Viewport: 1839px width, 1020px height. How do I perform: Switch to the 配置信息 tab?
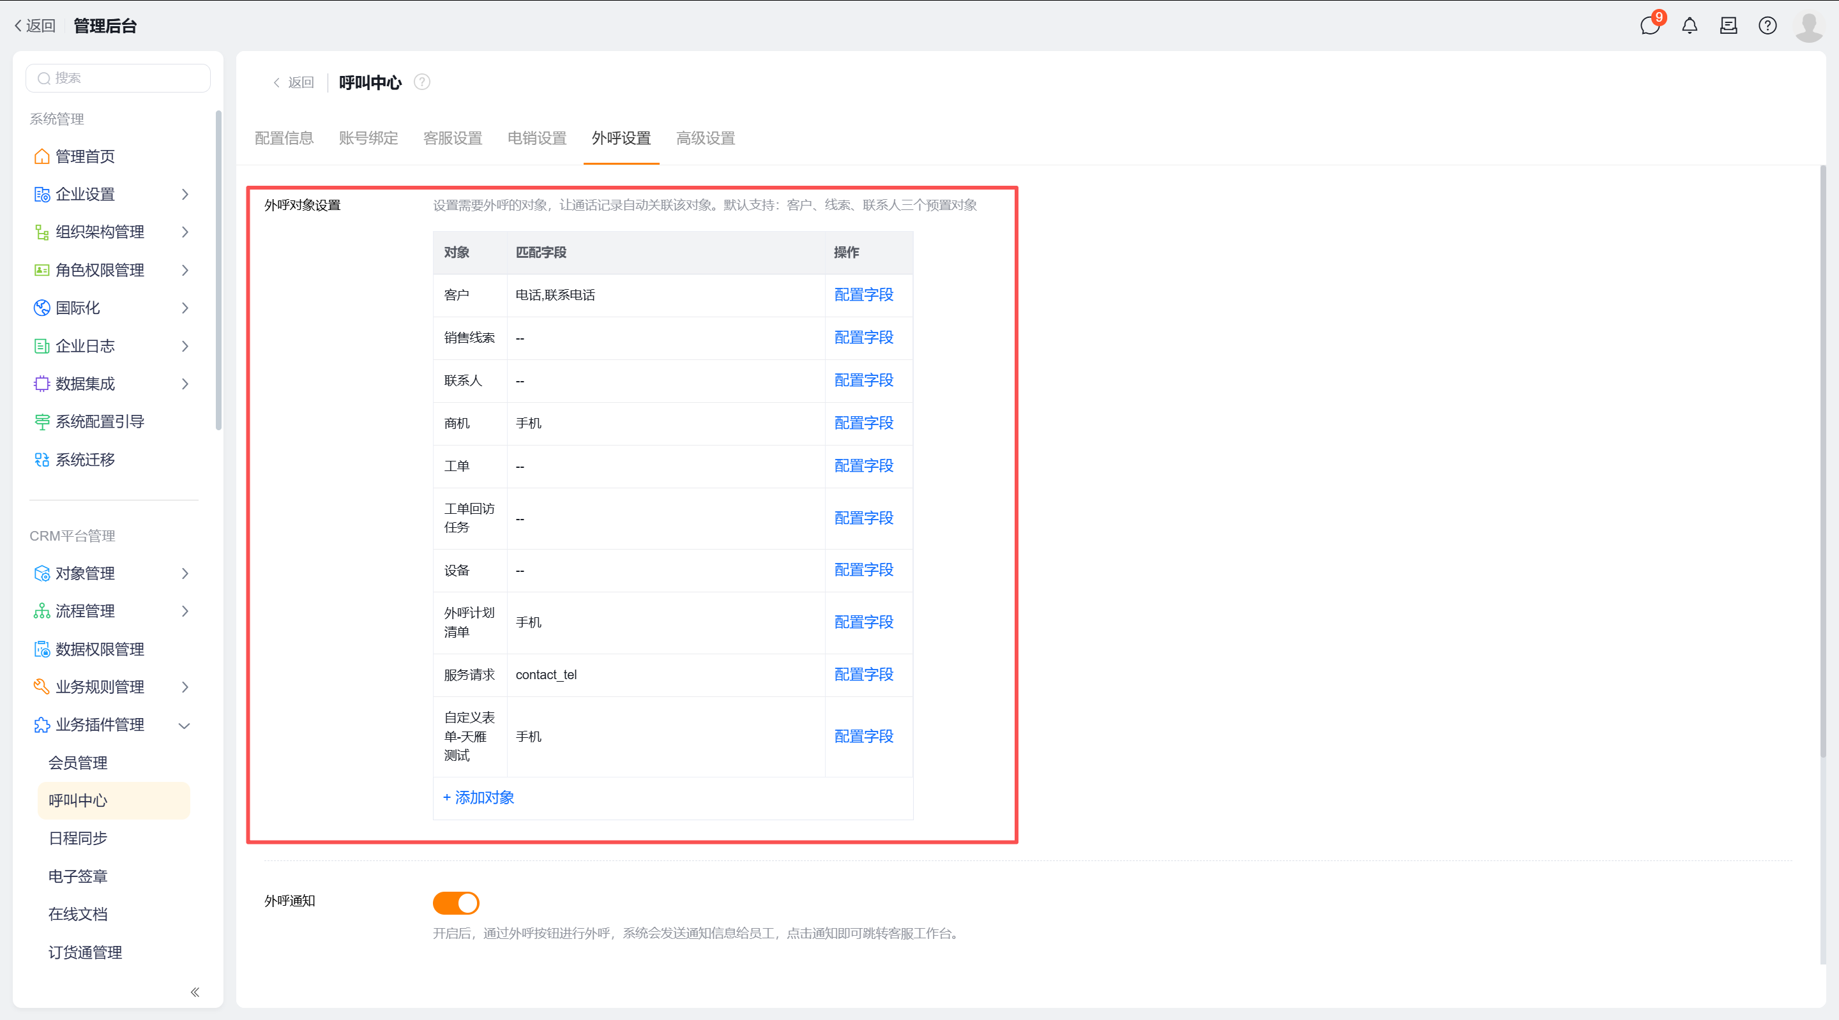pos(284,139)
